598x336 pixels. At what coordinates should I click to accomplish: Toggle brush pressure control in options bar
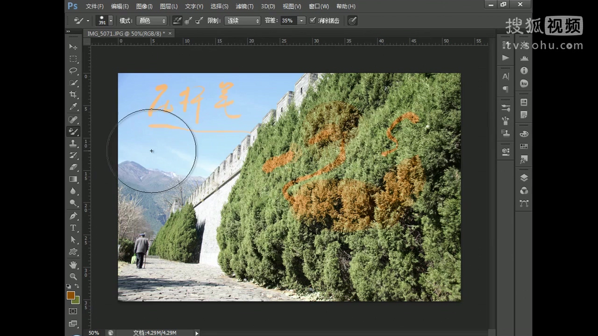(x=352, y=21)
